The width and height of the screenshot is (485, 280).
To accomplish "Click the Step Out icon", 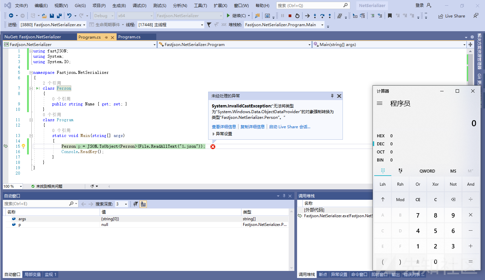I will 330,16.
